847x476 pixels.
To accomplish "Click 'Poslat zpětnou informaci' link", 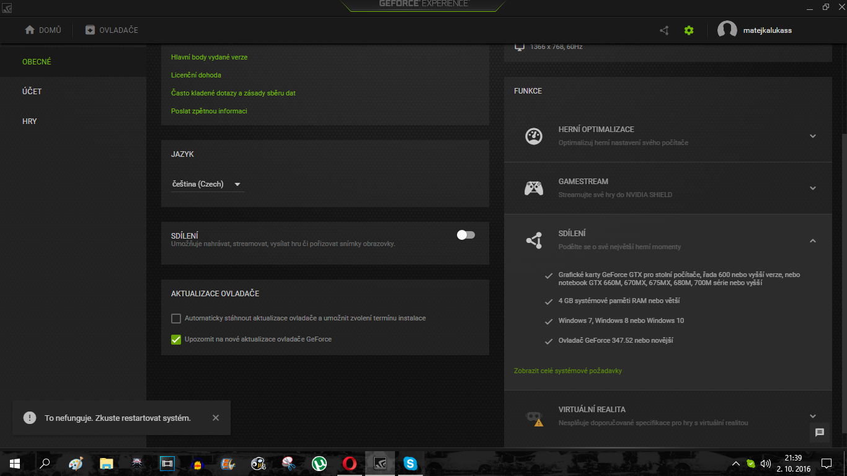I will click(209, 111).
